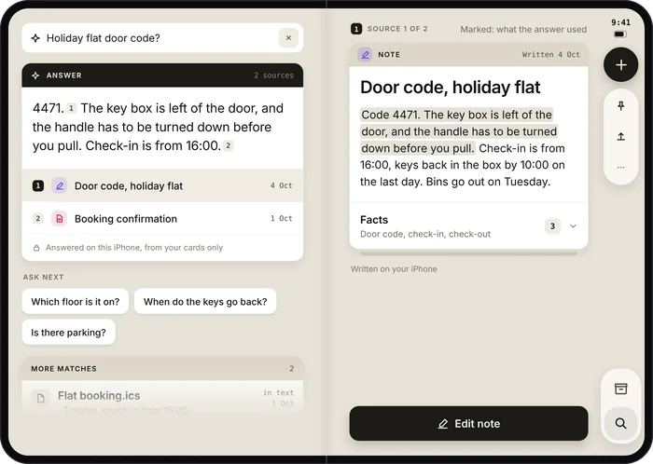Click the "Written 4 Oct" date
Viewport: 653px width, 464px height.
tap(551, 54)
